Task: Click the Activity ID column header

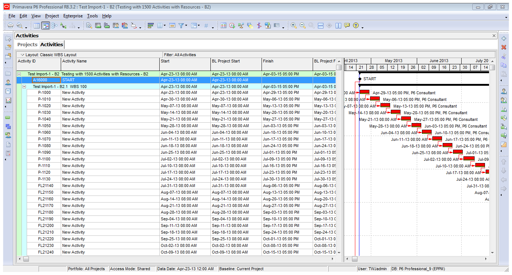Action: pos(39,64)
